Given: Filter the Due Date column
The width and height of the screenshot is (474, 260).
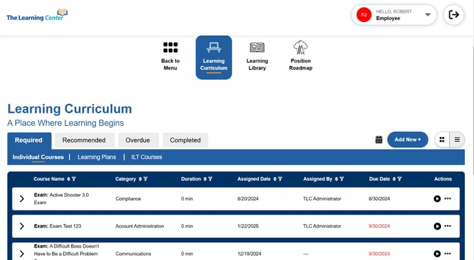Looking at the screenshot, I should [400, 179].
